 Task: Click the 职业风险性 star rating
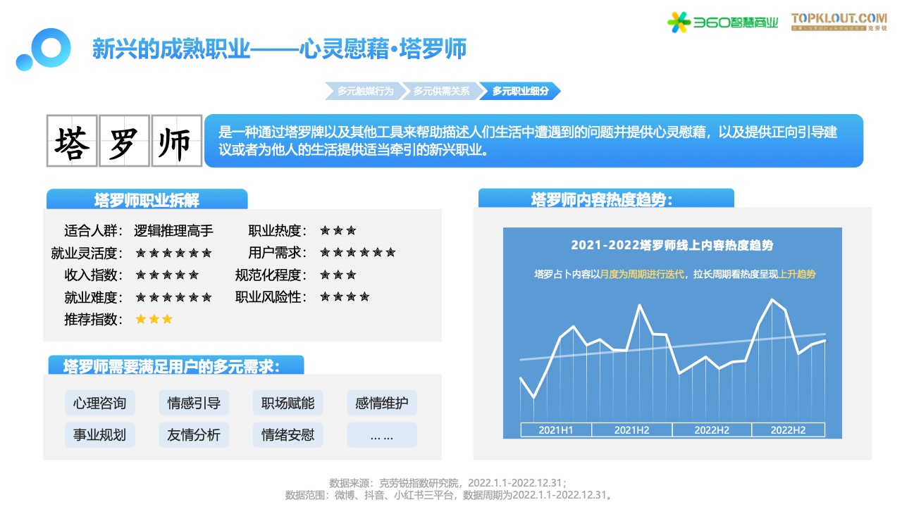point(345,296)
